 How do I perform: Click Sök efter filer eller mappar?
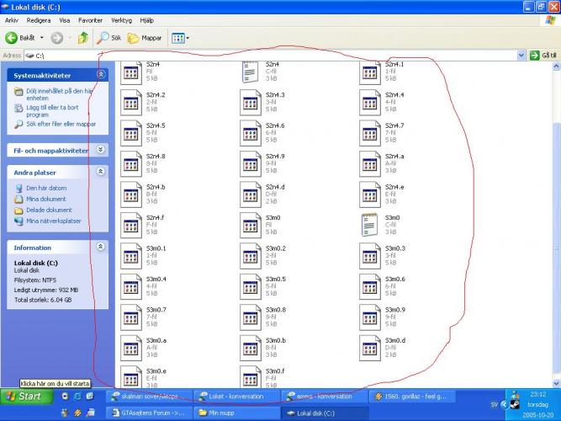[61, 124]
